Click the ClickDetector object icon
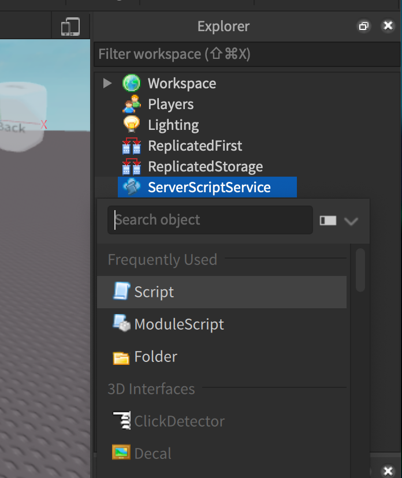 click(121, 420)
